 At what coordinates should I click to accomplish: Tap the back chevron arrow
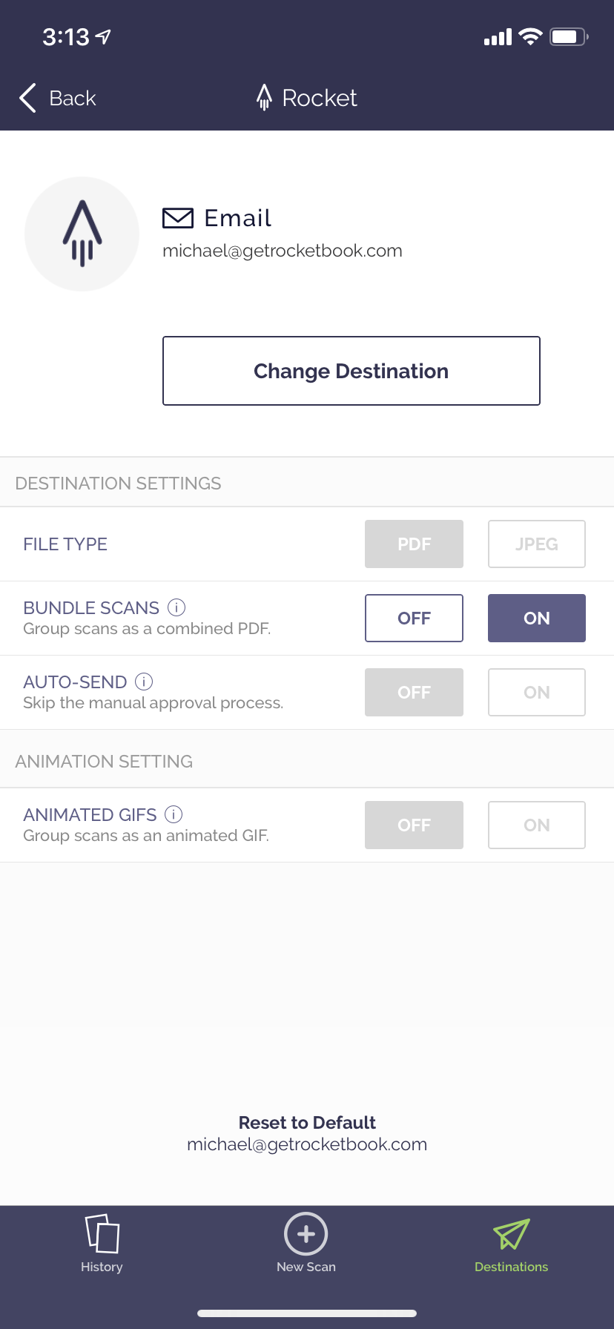pos(28,98)
